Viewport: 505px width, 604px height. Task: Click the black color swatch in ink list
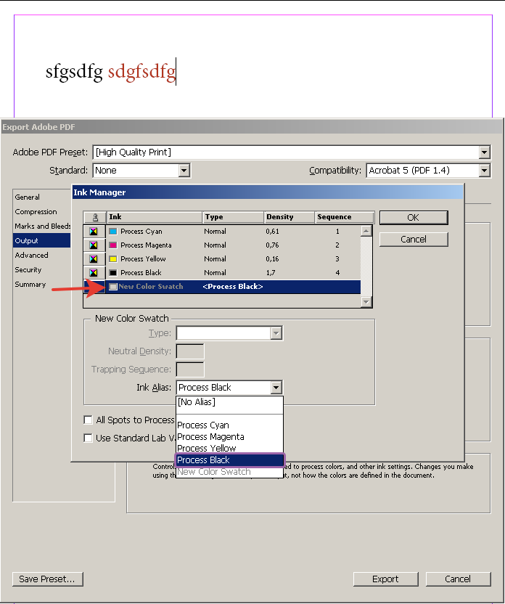pyautogui.click(x=113, y=273)
